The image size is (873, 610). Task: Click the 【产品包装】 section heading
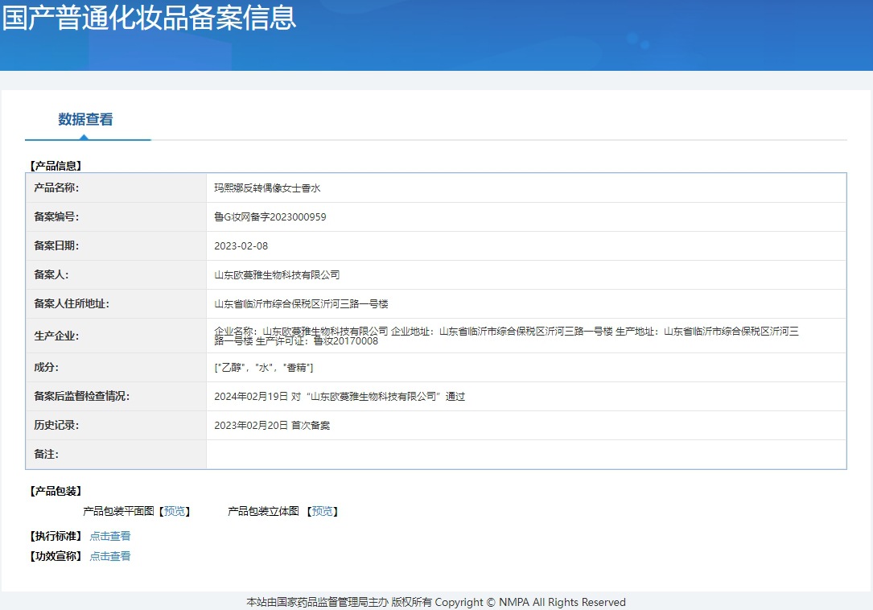pos(56,492)
